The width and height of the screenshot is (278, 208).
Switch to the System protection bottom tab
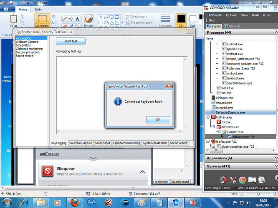pos(155,143)
